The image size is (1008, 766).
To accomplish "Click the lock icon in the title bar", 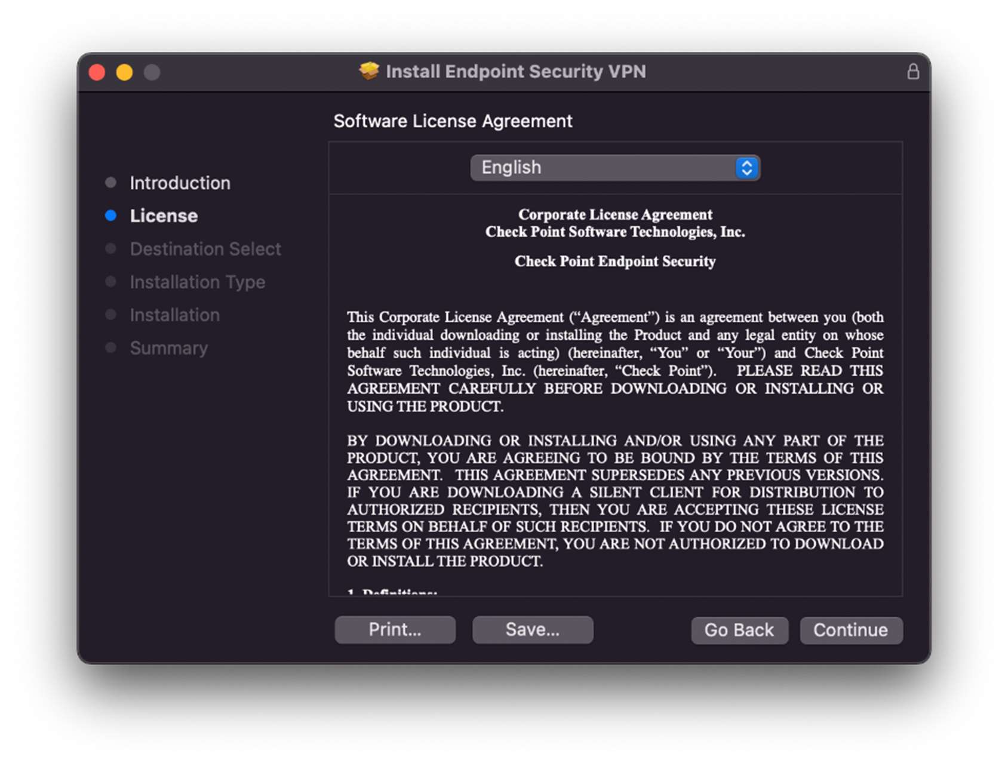I will point(912,72).
